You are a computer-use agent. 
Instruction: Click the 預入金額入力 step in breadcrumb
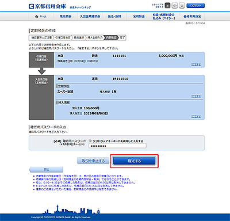pos(95,37)
